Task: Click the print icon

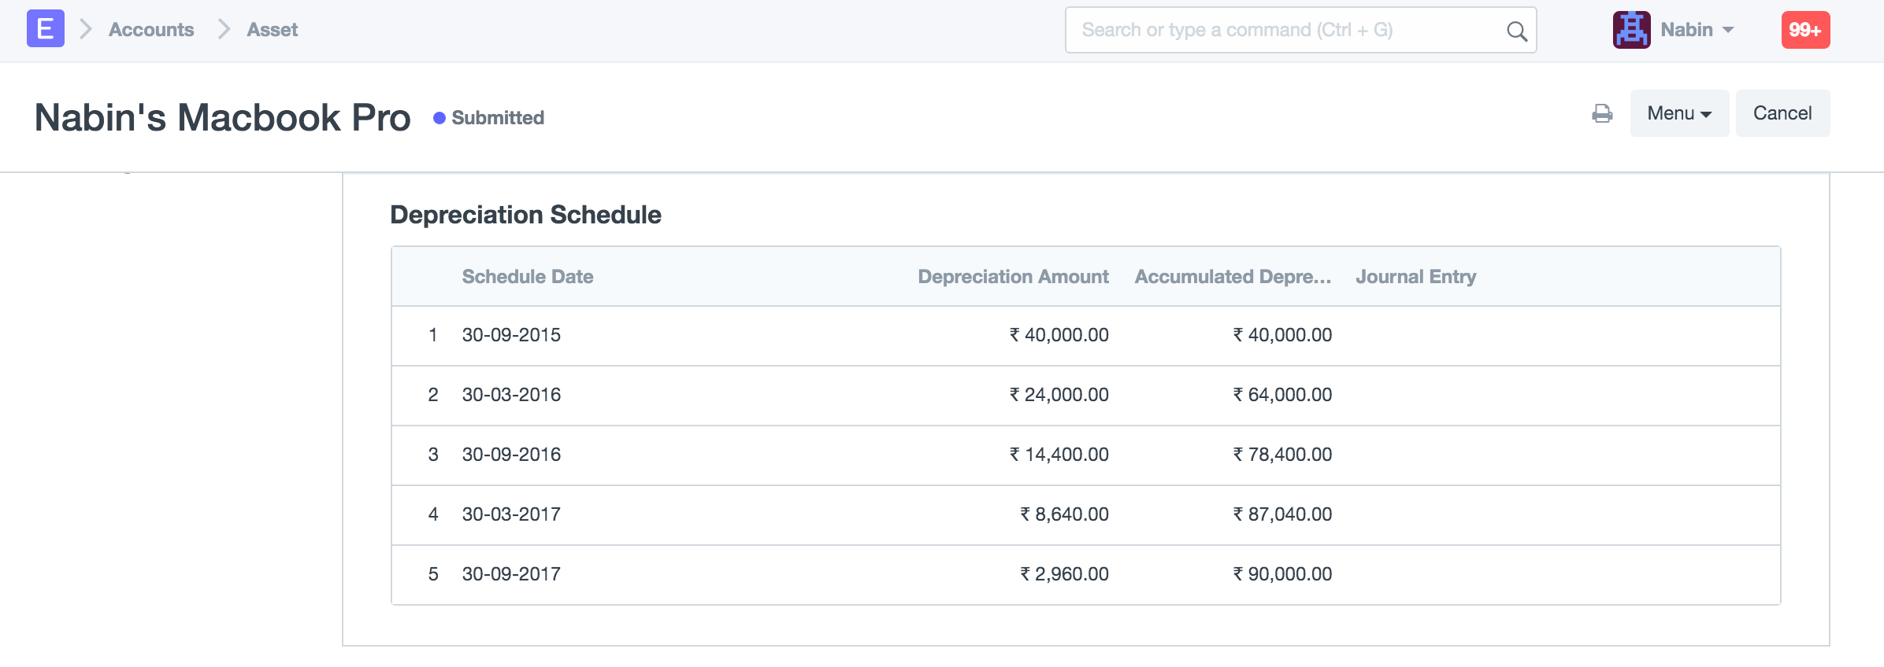Action: [1601, 113]
